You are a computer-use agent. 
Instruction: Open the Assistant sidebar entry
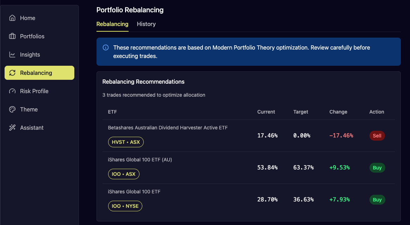click(x=39, y=127)
